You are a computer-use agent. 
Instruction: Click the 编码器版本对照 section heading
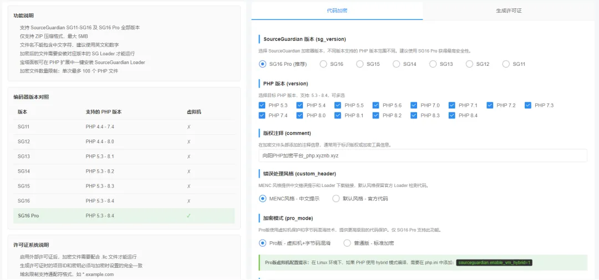[x=31, y=97]
